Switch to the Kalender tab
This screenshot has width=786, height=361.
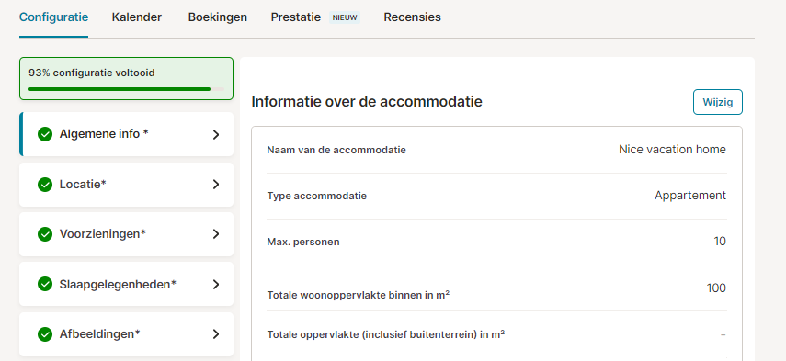[x=136, y=17]
